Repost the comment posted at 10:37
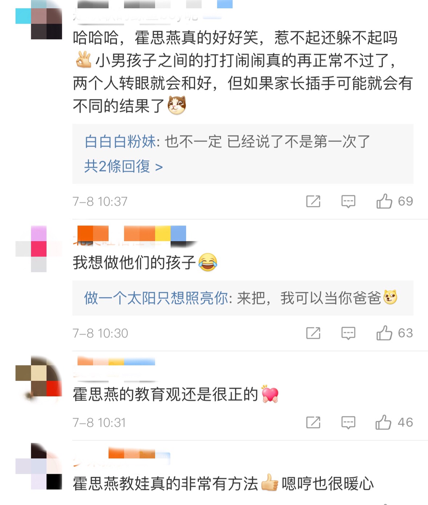The width and height of the screenshot is (428, 505). [x=313, y=201]
